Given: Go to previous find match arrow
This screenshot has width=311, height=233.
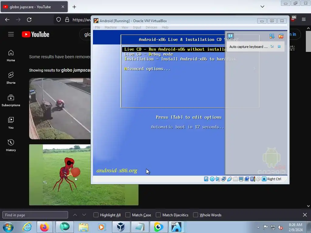Looking at the screenshot, I should (x=75, y=215).
